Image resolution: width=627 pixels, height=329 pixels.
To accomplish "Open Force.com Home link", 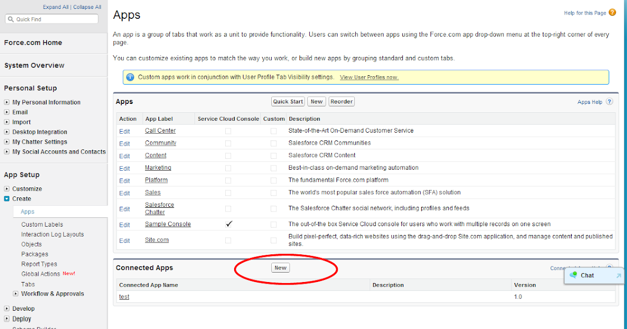I will pyautogui.click(x=33, y=43).
